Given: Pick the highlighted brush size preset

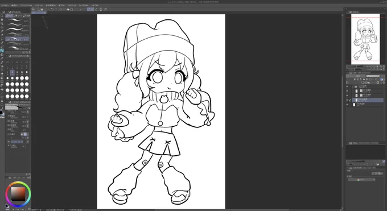Looking at the screenshot, I should tap(13, 73).
